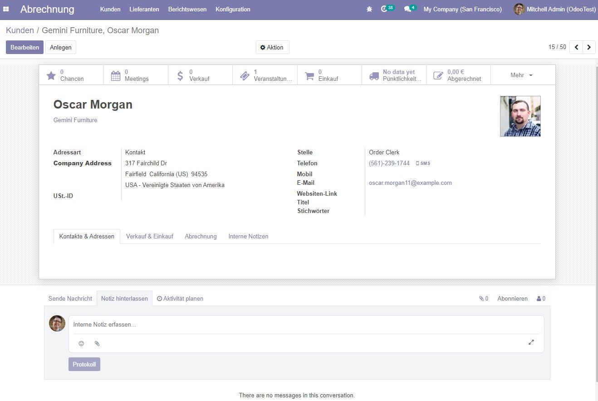Click the bug debug icon in navbar
Viewport: 598px width, 401px height.
click(369, 9)
